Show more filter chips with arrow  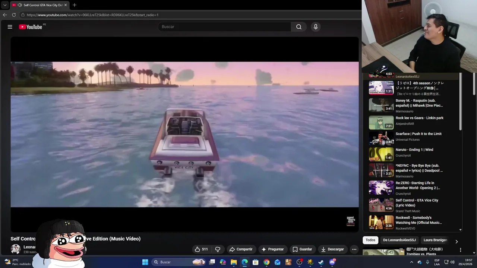(x=457, y=242)
